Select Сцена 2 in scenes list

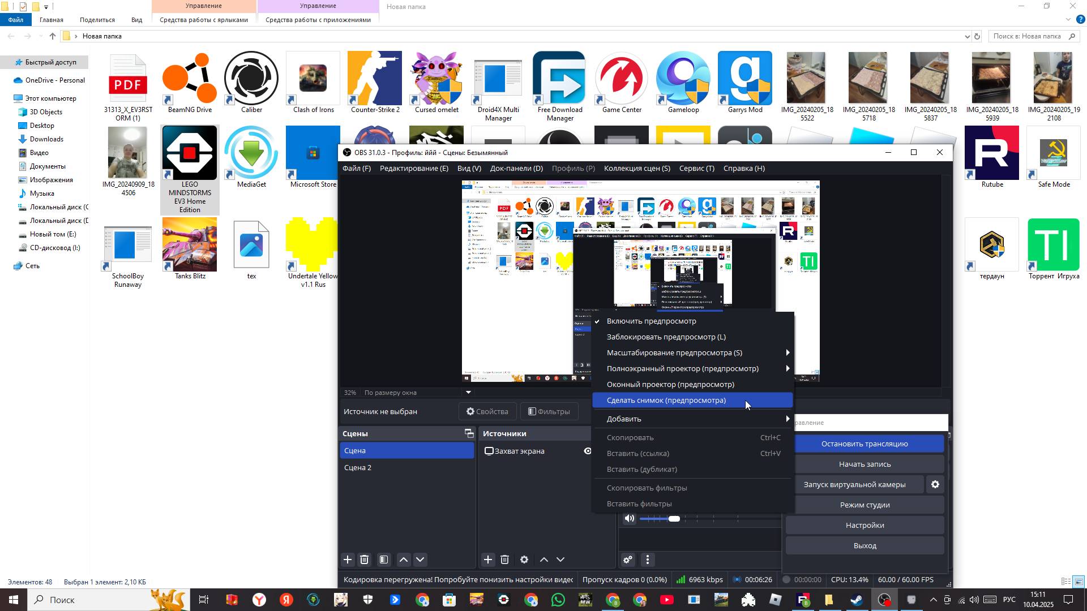click(x=358, y=467)
